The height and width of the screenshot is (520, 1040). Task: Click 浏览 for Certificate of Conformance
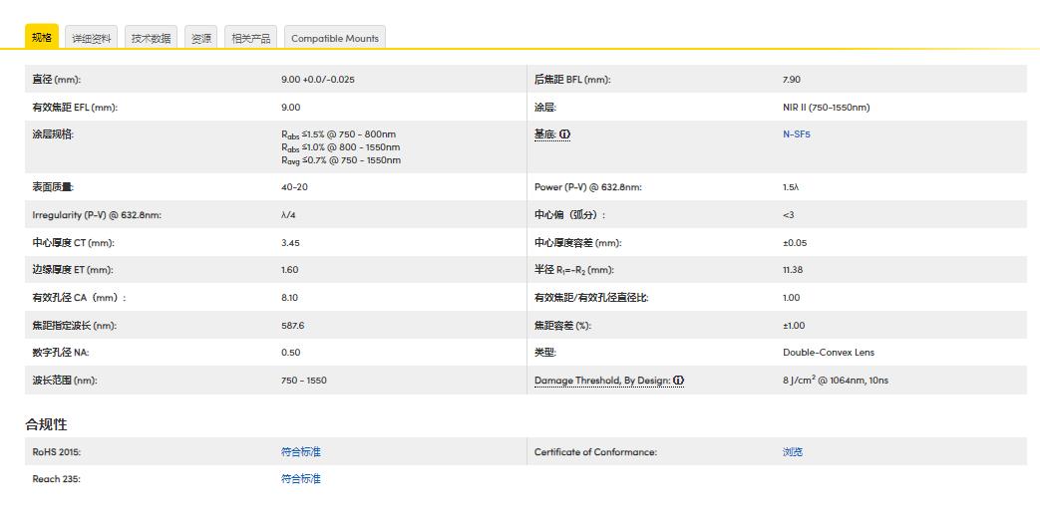coord(793,452)
